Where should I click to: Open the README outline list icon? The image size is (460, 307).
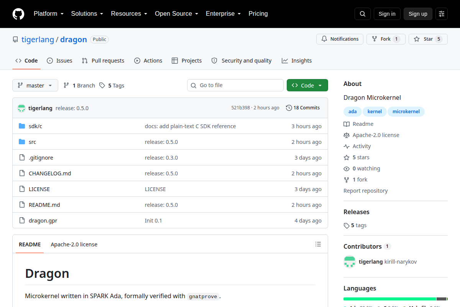pos(318,244)
